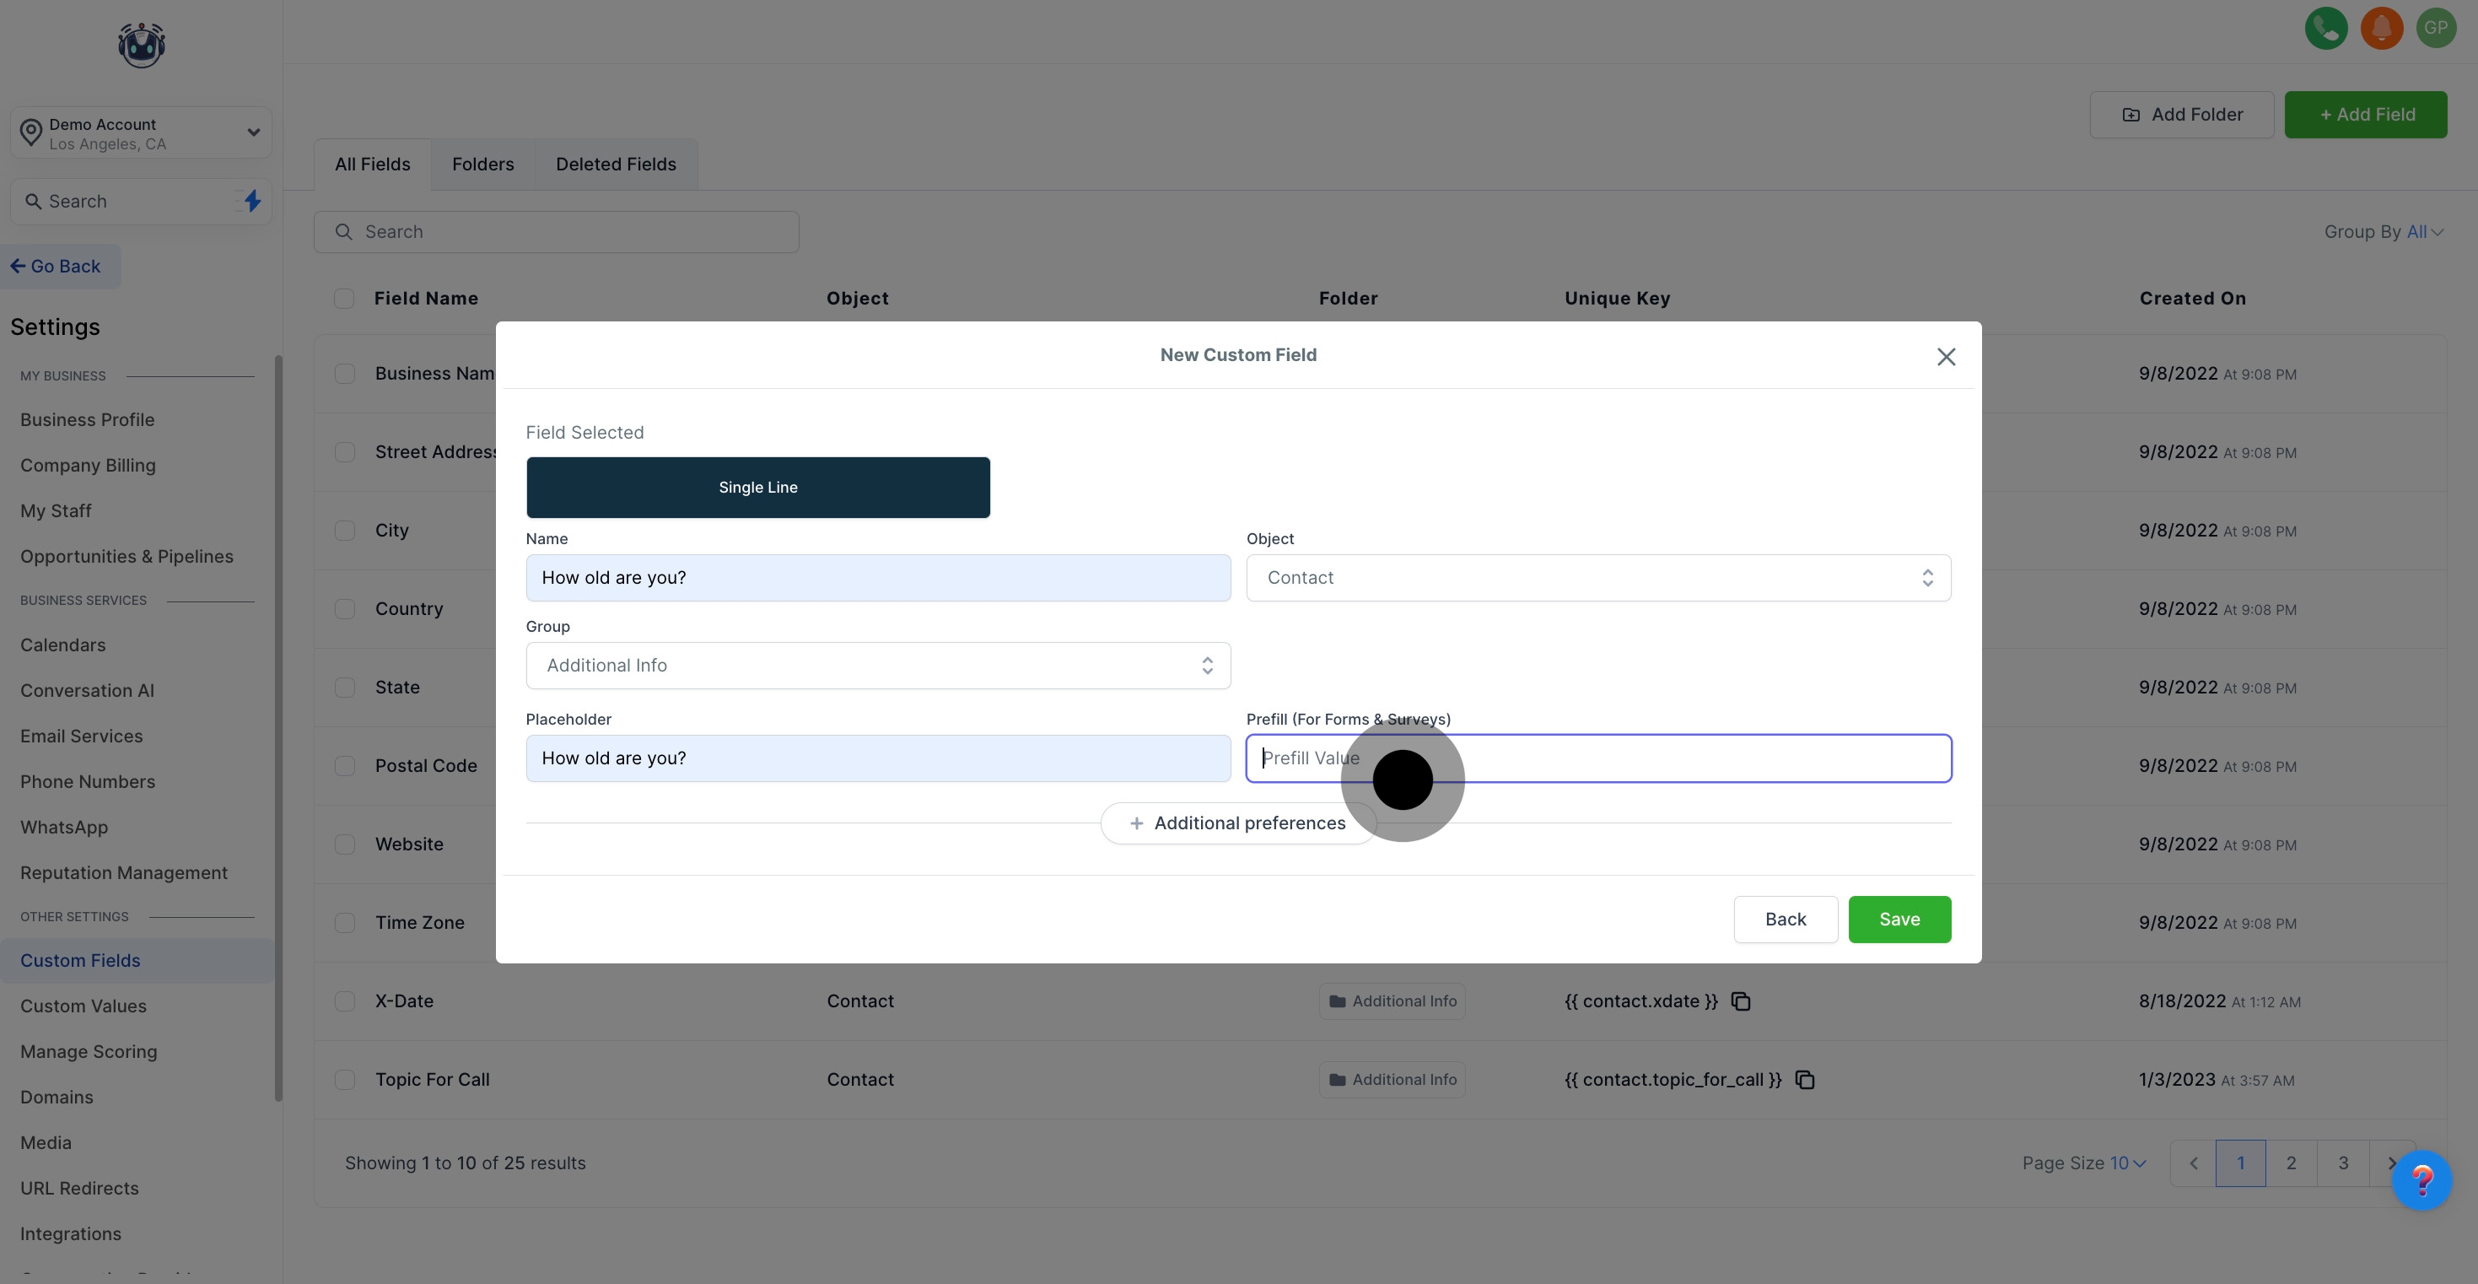
Task: Copy the contact.xdate unique key
Action: [x=1740, y=1001]
